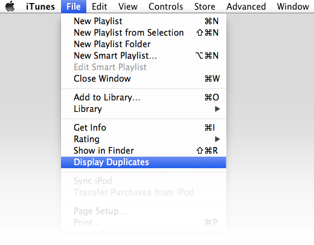Open the View menu
The image size is (314, 245).
pos(128,7)
